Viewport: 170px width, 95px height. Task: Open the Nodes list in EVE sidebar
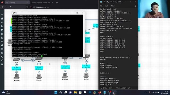2,18
